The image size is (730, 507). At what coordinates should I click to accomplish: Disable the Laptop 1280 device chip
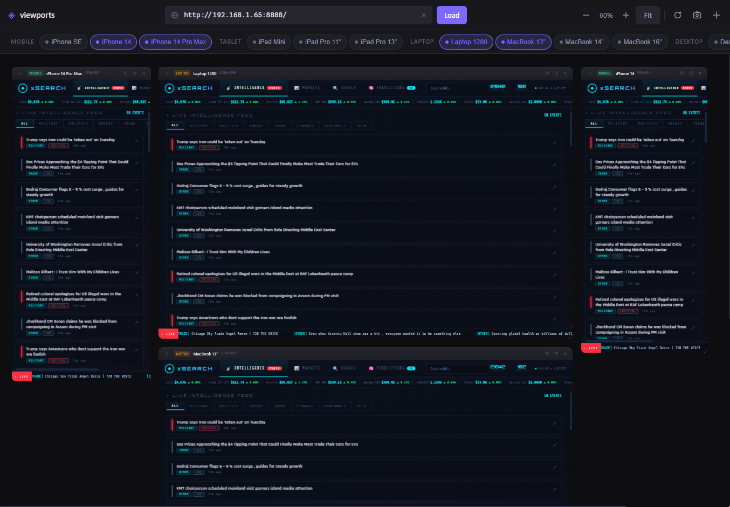click(466, 42)
